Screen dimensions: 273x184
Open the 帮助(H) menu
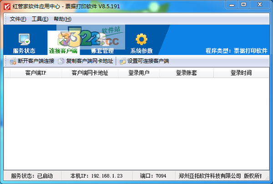62,19
